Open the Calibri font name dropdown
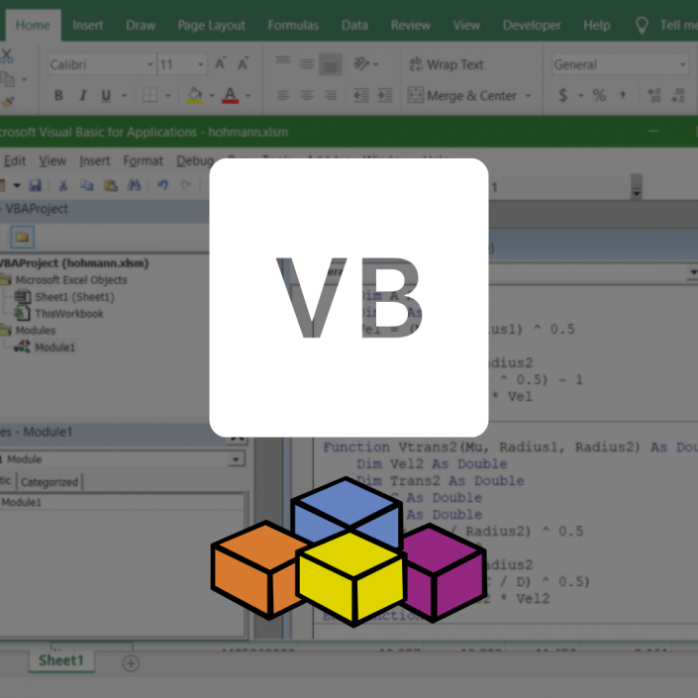 click(x=150, y=65)
